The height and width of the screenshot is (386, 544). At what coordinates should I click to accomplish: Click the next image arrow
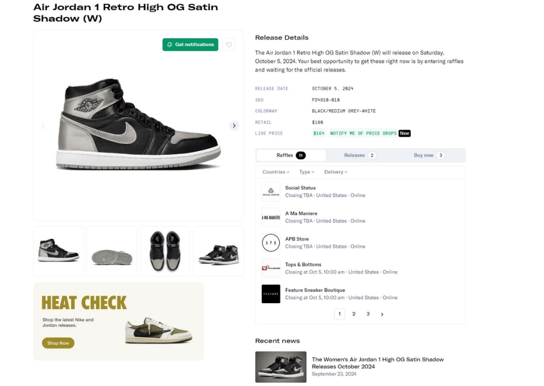click(x=234, y=125)
